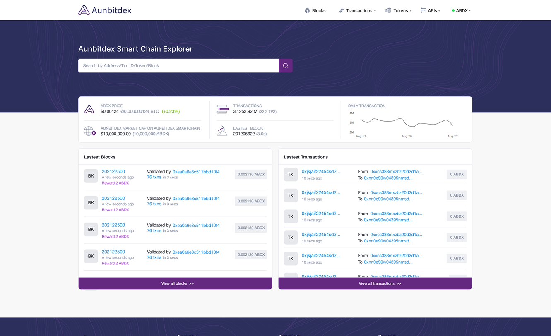The image size is (551, 336).
Task: Click the daily transaction line chart
Action: tap(406, 122)
